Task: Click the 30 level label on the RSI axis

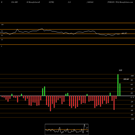Action: (2, 40)
